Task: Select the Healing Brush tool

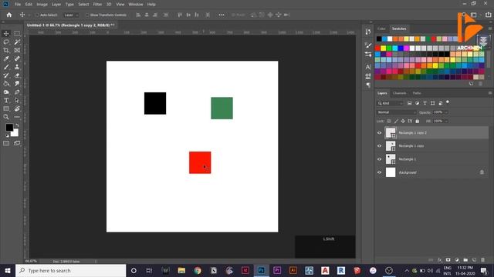Action: coord(17,58)
